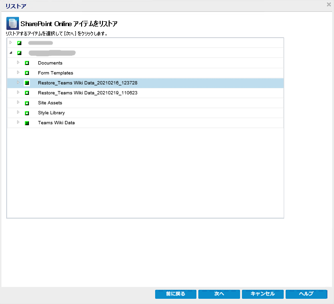
Task: Select the Site Assets label
Action: coord(50,103)
